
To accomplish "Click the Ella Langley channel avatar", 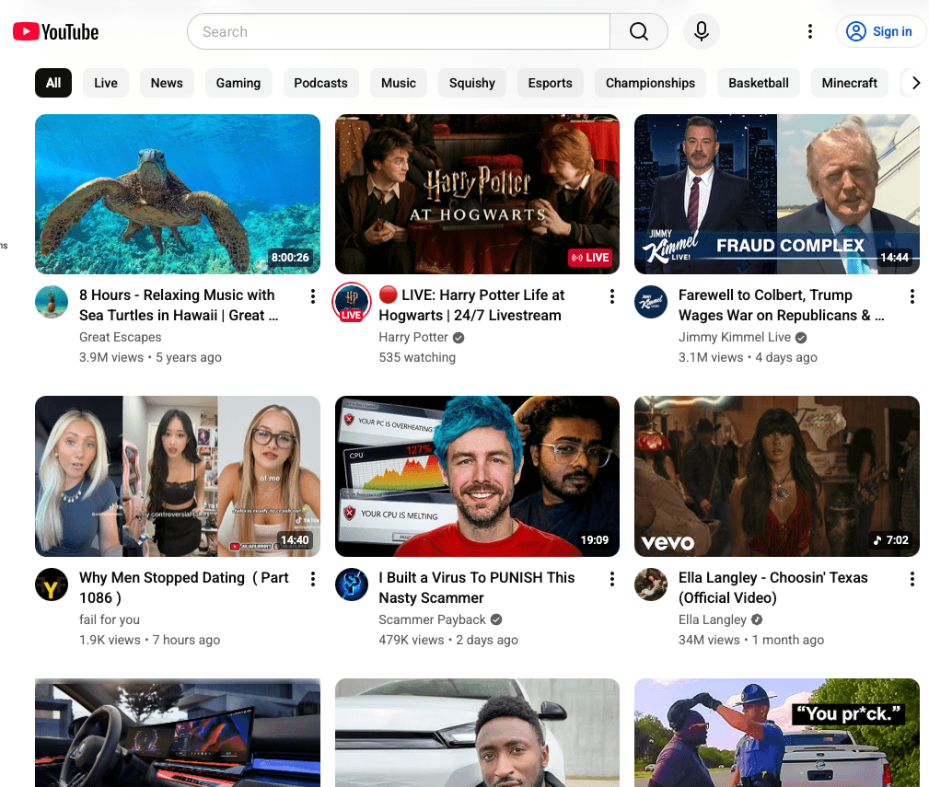I will tap(651, 584).
